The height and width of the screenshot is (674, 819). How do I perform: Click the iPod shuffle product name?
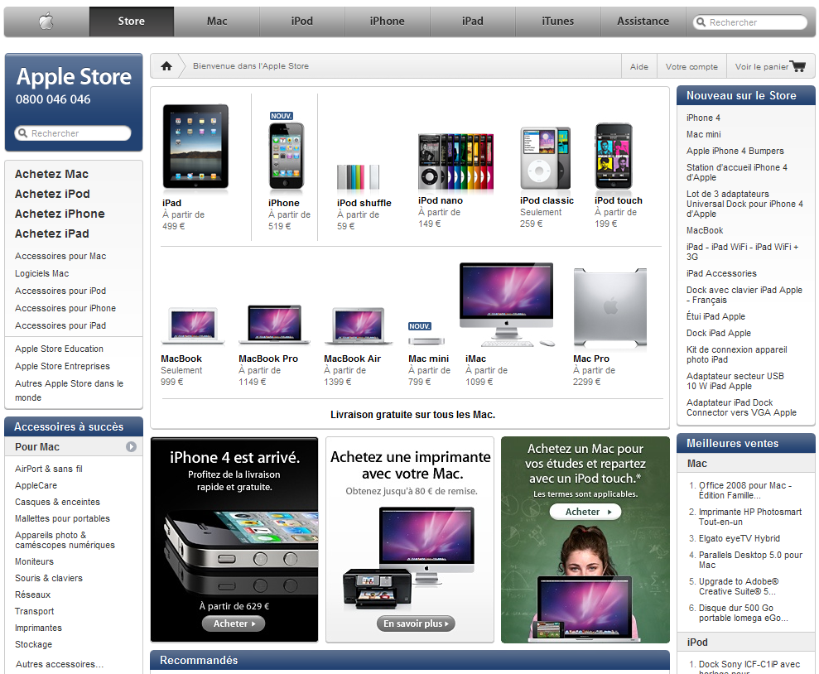click(364, 203)
